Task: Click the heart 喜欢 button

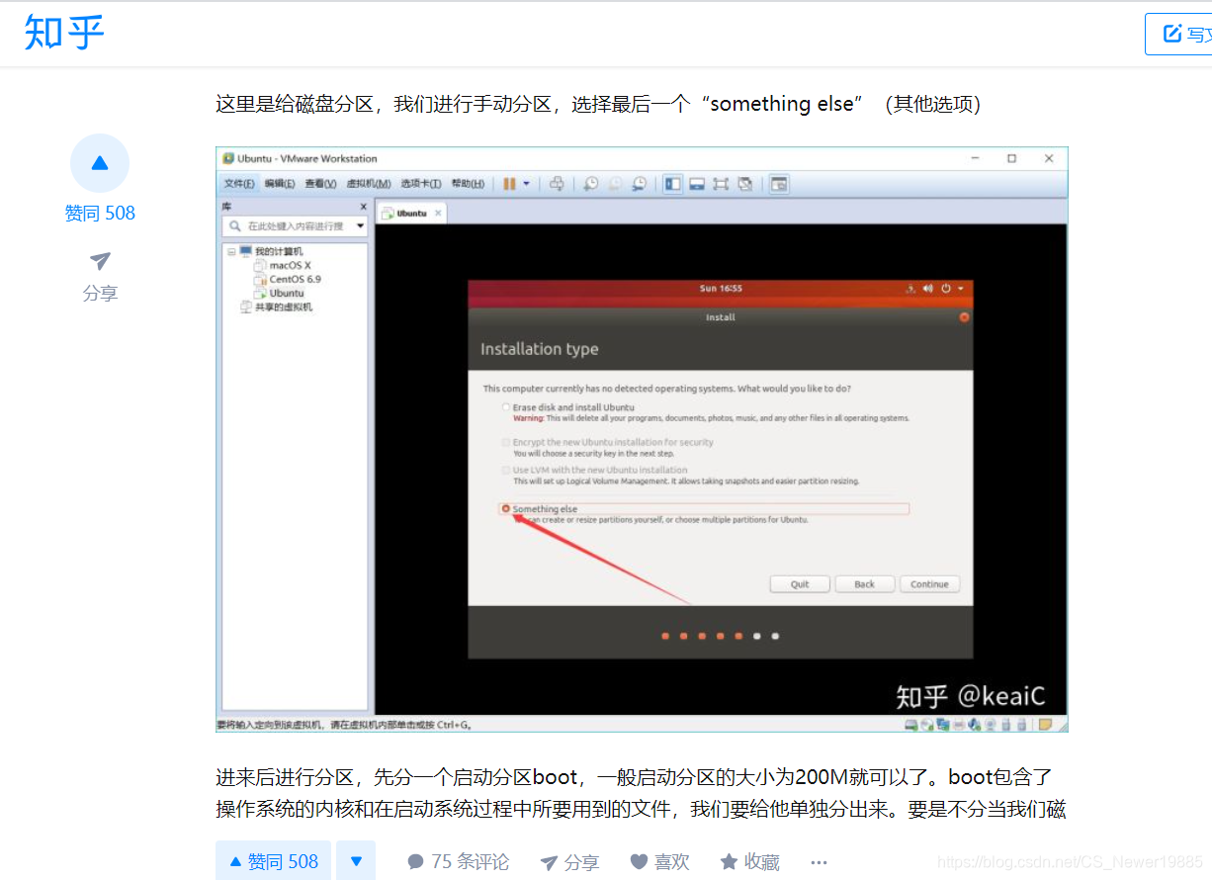Action: [x=660, y=862]
